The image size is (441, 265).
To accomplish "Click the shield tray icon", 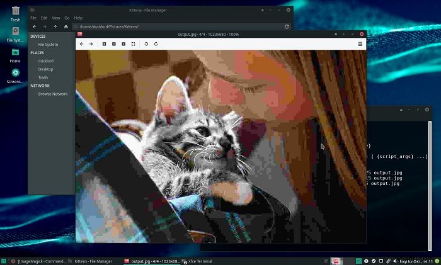I will (x=374, y=261).
